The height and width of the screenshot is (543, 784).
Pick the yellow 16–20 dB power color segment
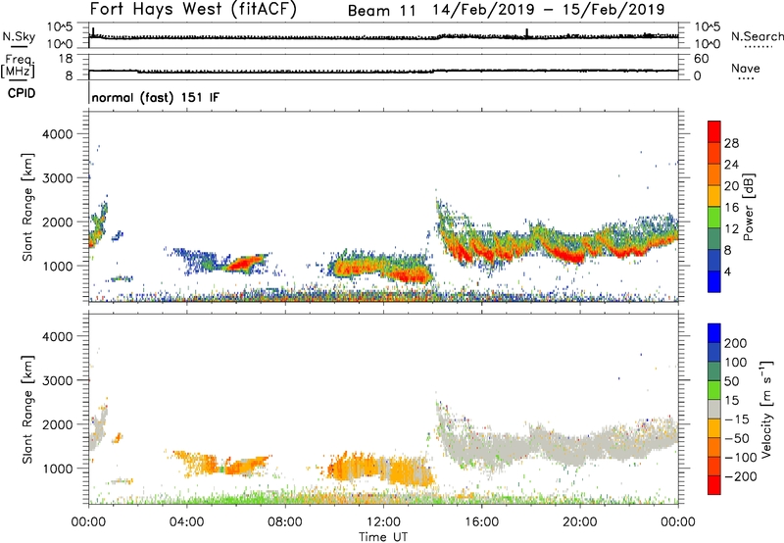click(714, 196)
